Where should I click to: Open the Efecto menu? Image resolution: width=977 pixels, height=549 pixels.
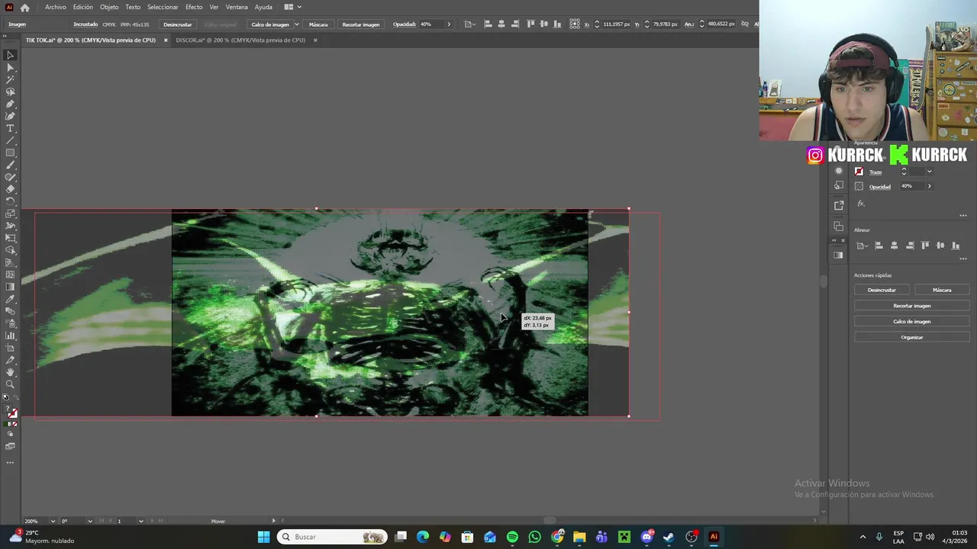[194, 7]
